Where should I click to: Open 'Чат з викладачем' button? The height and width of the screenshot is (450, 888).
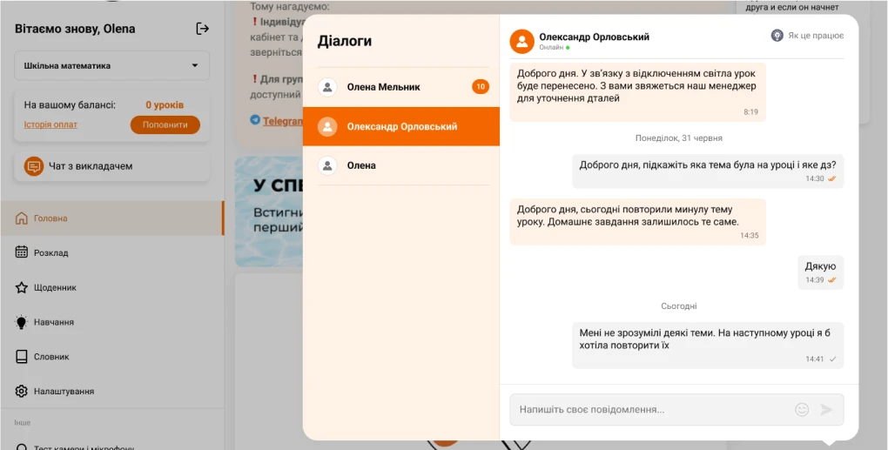(111, 166)
